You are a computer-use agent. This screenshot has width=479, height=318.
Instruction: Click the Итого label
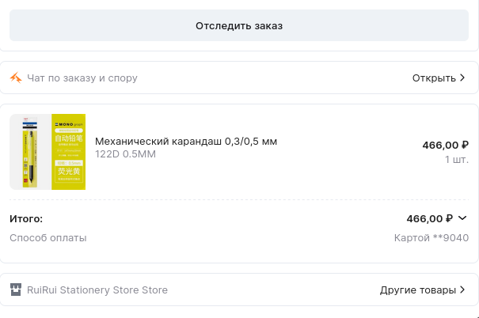pyautogui.click(x=26, y=218)
